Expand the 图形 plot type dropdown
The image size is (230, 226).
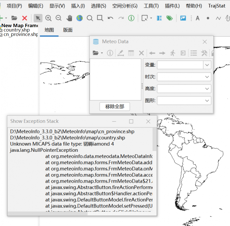(x=207, y=101)
